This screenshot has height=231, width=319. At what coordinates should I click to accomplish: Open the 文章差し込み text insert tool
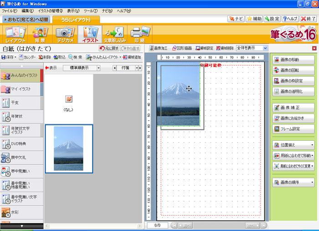113,34
